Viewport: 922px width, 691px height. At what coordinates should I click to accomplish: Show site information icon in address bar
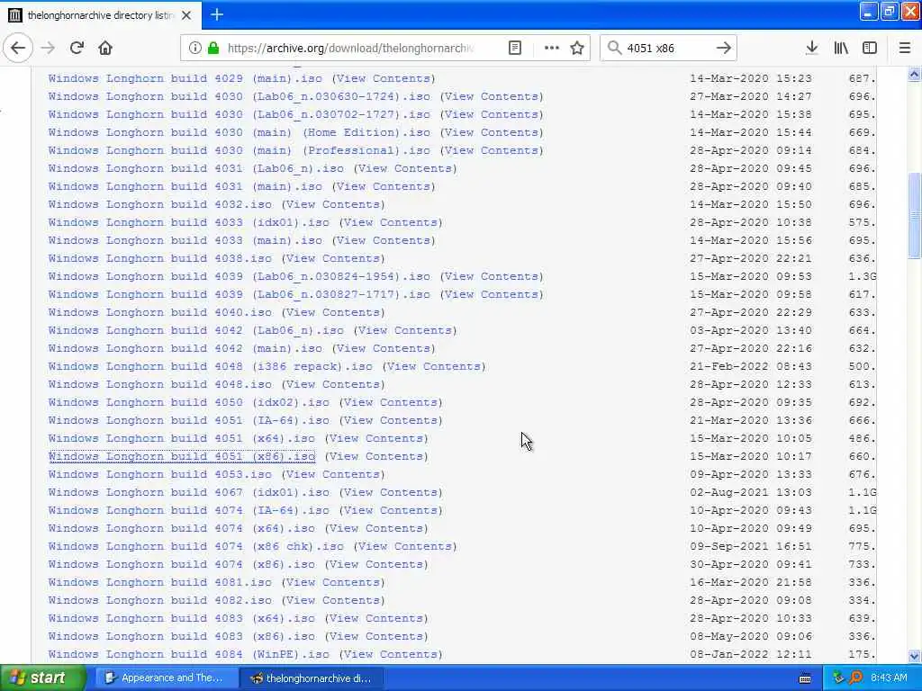194,48
